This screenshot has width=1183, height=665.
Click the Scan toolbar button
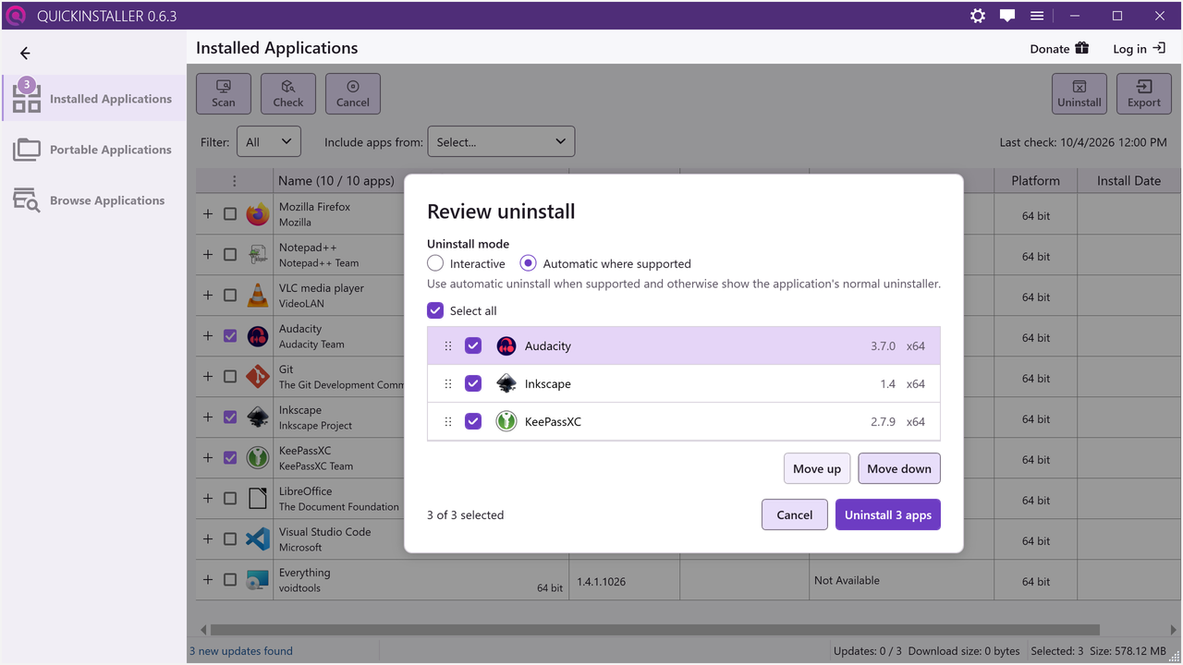tap(224, 94)
